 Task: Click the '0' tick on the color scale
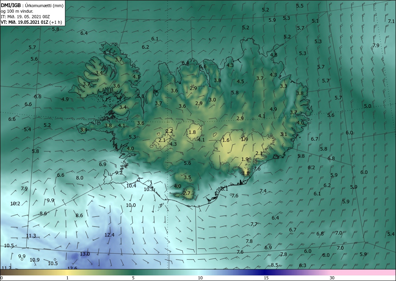click(x=2, y=278)
